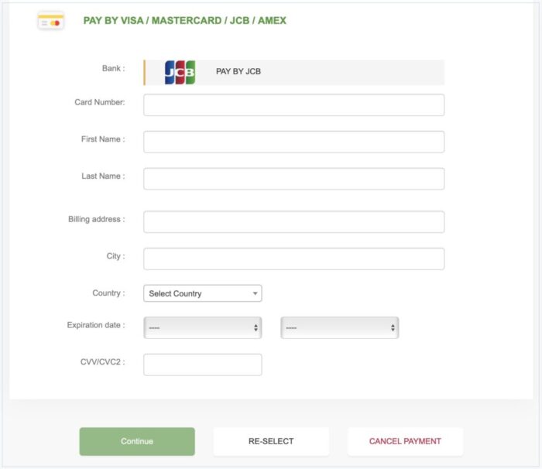Click the CANCEL PAYMENT button
The width and height of the screenshot is (542, 469).
pos(405,441)
